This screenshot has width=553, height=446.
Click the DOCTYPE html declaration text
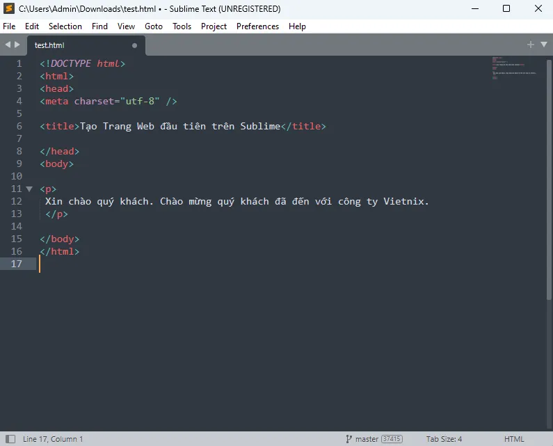point(83,63)
